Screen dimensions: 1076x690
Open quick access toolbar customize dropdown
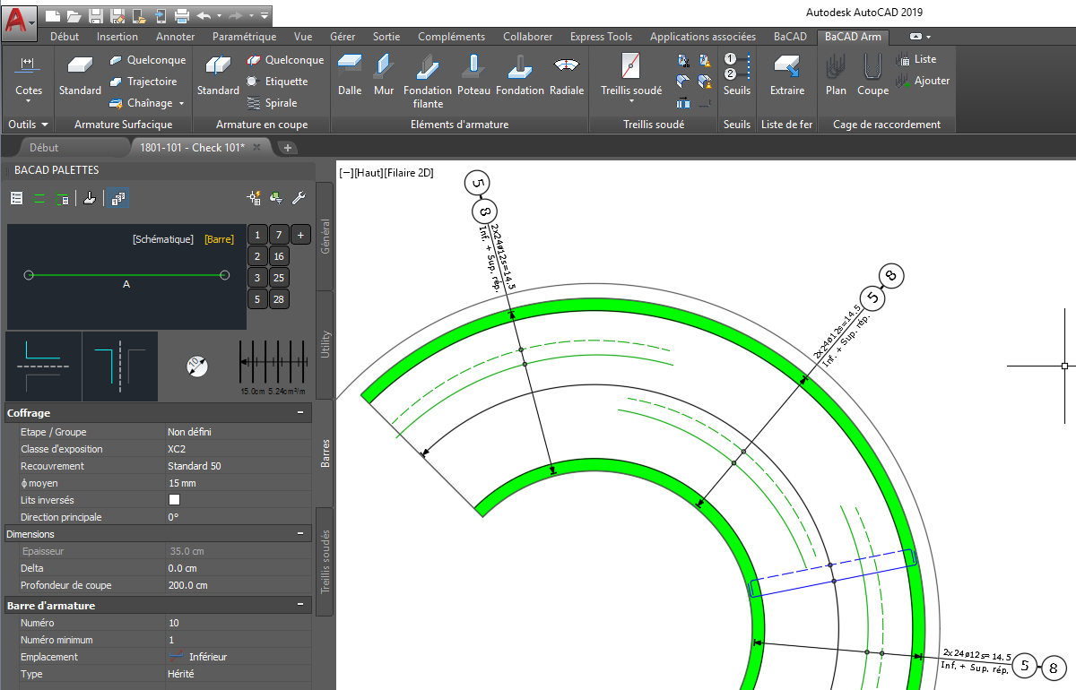pos(265,15)
